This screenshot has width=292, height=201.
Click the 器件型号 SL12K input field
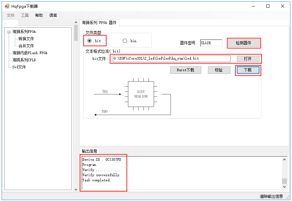pyautogui.click(x=211, y=43)
